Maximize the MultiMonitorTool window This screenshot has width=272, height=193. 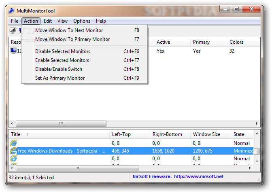click(236, 9)
